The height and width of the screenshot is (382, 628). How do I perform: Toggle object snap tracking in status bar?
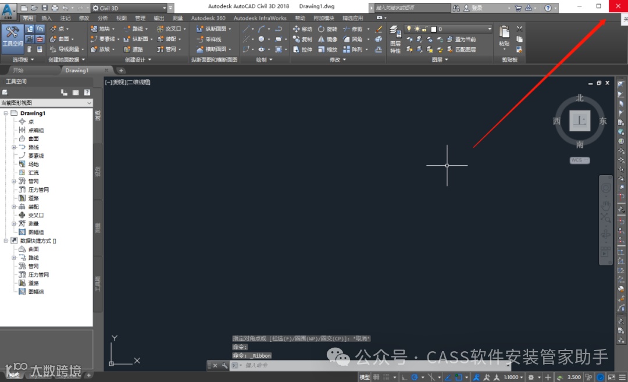(x=448, y=377)
